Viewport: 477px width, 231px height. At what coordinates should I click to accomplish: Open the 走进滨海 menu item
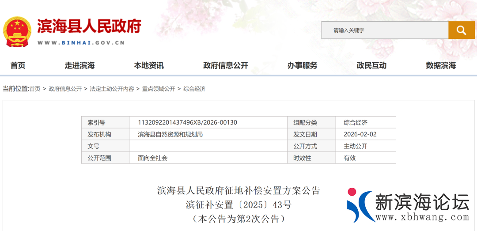79,65
